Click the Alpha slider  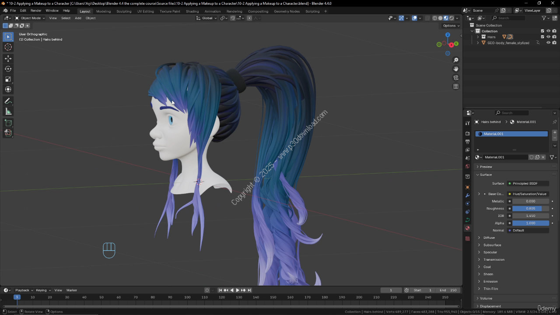(x=531, y=223)
